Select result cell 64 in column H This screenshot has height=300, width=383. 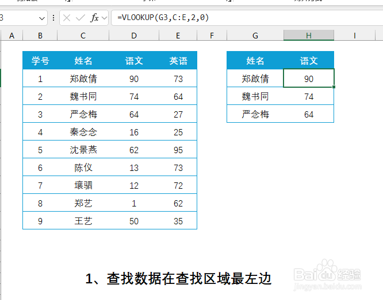pyautogui.click(x=309, y=114)
